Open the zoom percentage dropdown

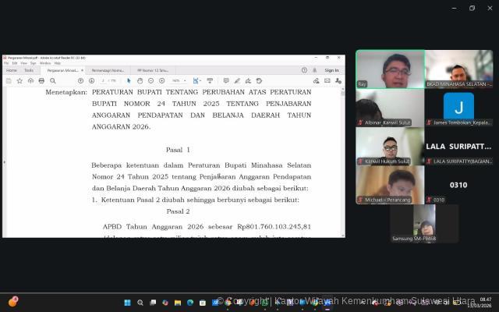point(179,80)
